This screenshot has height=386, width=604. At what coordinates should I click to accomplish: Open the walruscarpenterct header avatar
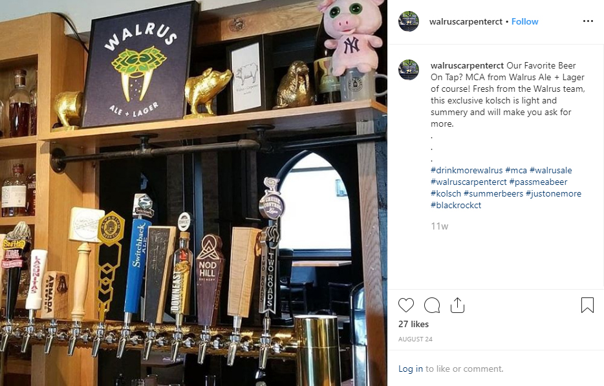click(409, 21)
